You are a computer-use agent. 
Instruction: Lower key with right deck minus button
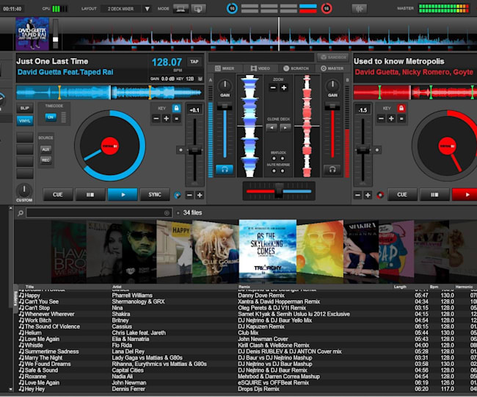coord(381,118)
